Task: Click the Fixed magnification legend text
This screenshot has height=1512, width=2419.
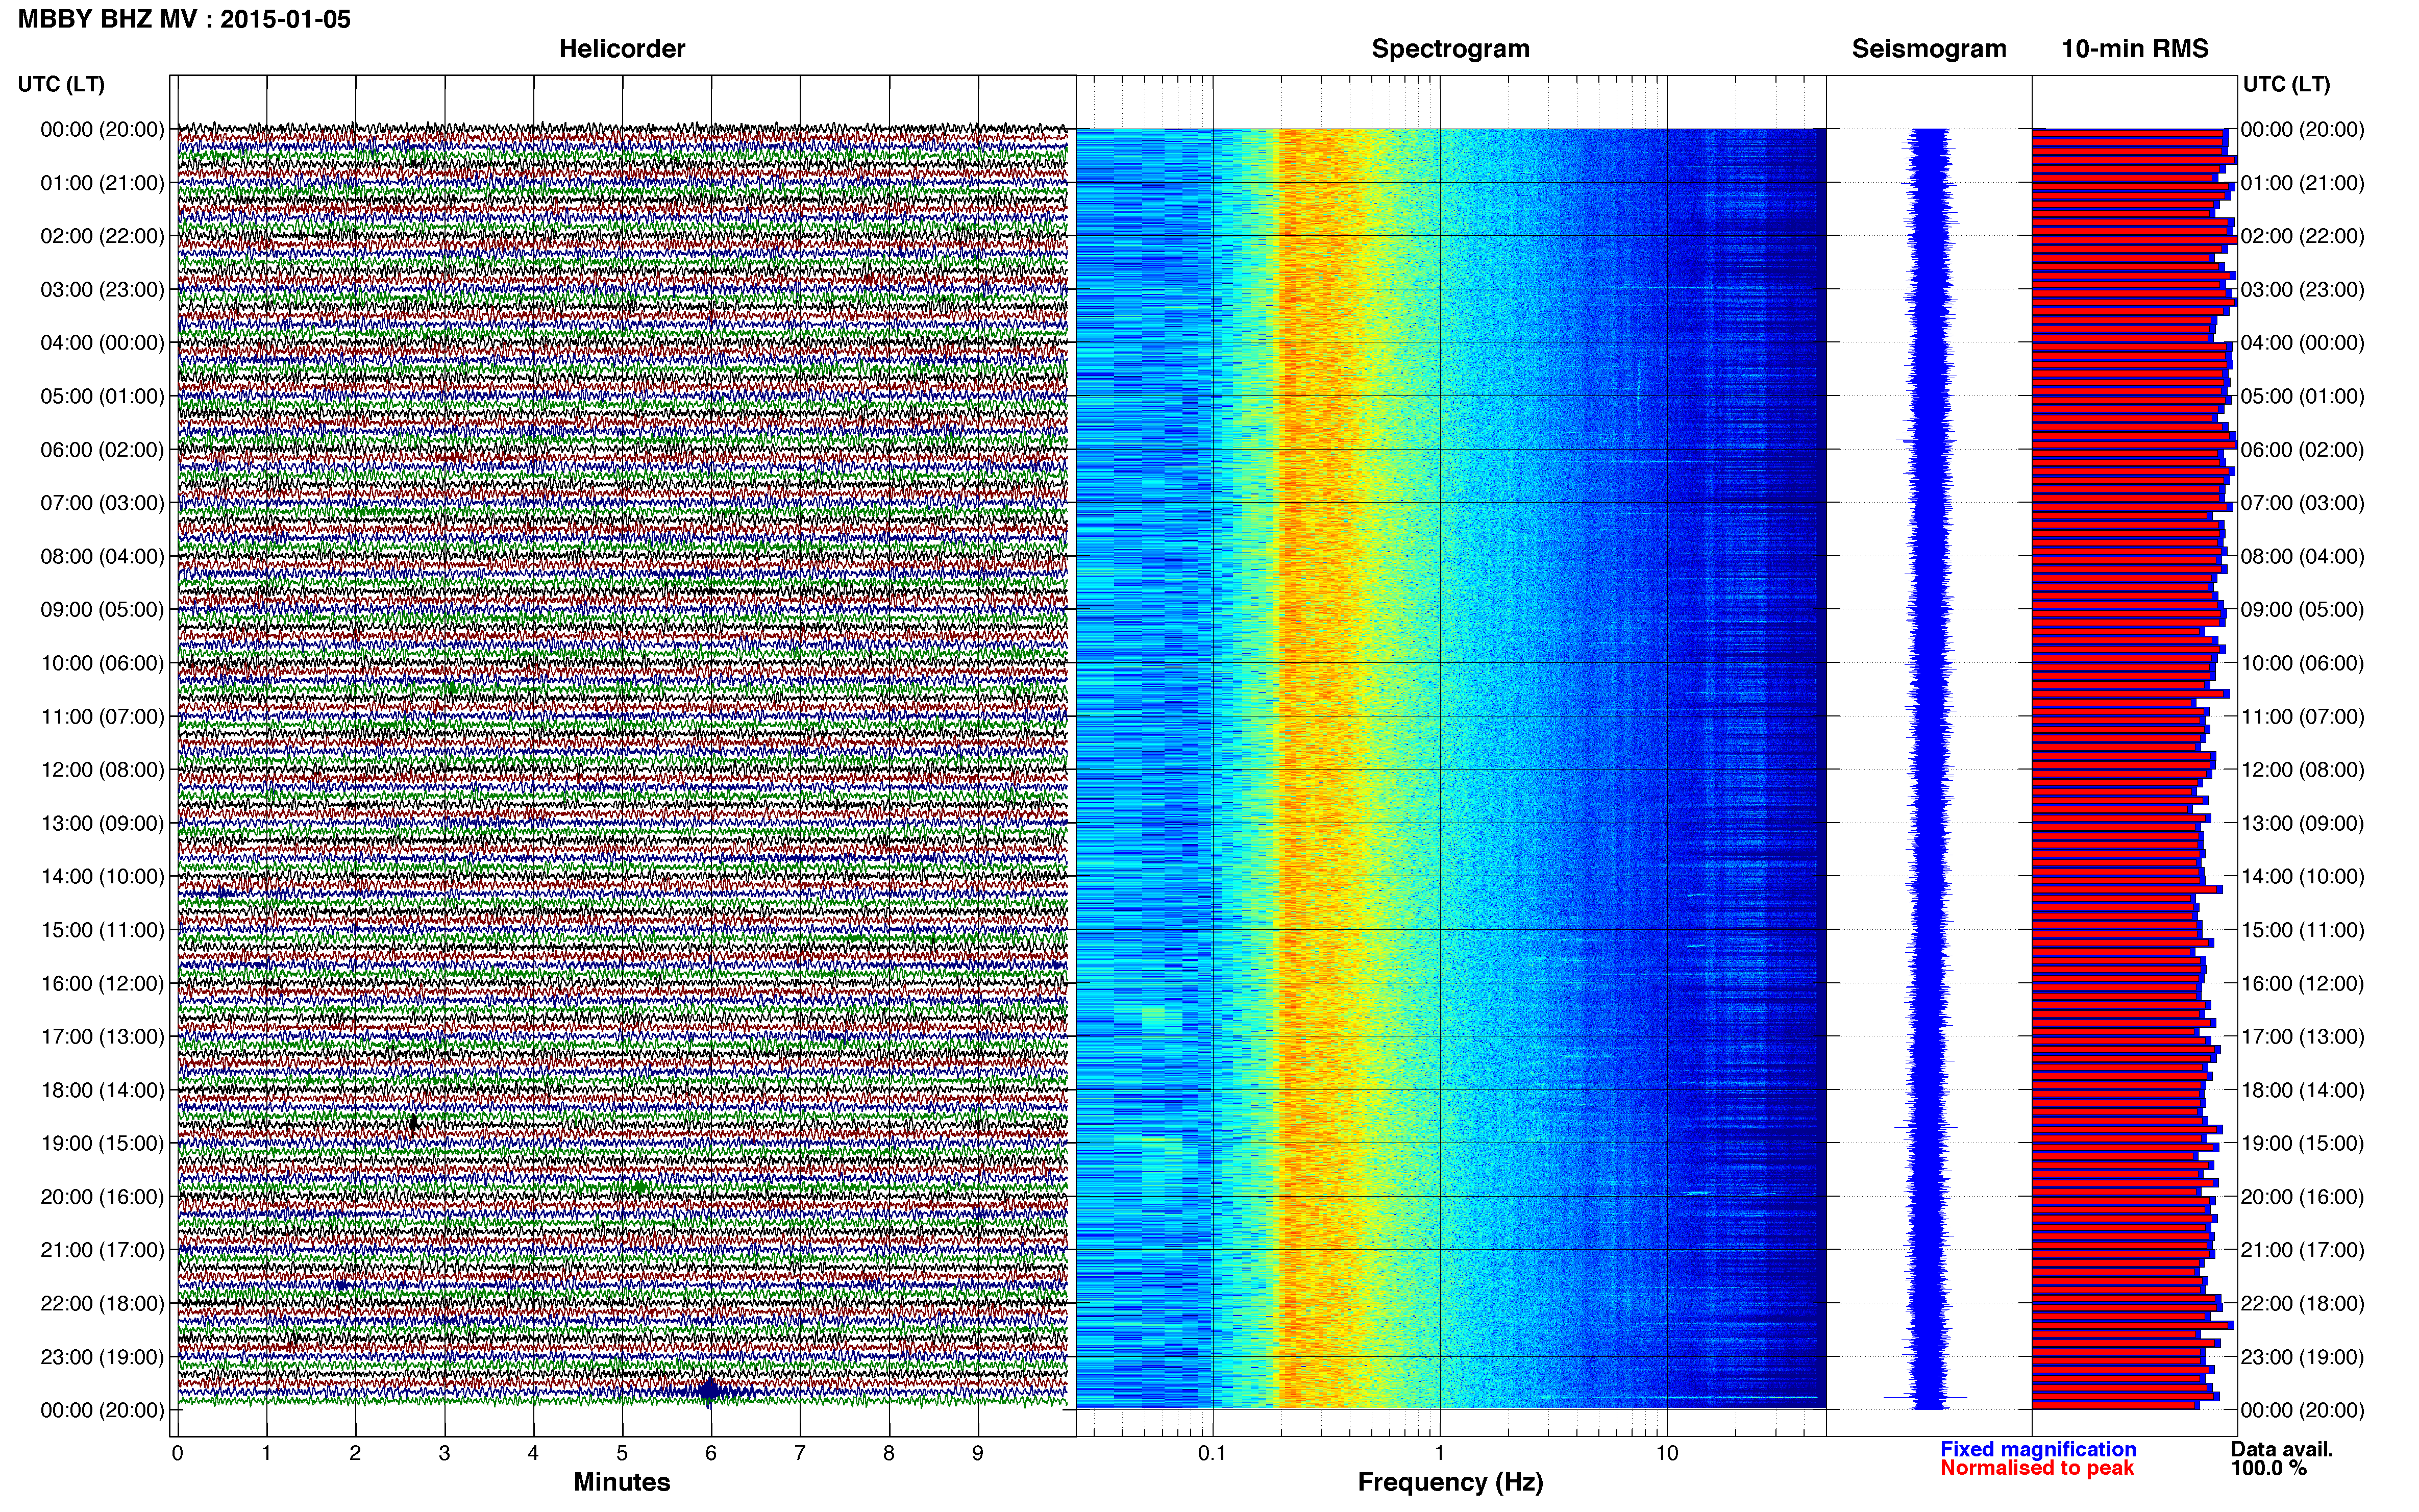Action: click(2038, 1449)
